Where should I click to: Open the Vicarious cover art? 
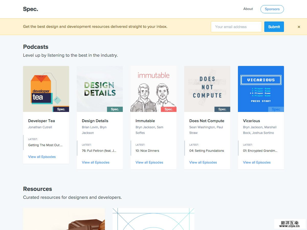tap(261, 89)
